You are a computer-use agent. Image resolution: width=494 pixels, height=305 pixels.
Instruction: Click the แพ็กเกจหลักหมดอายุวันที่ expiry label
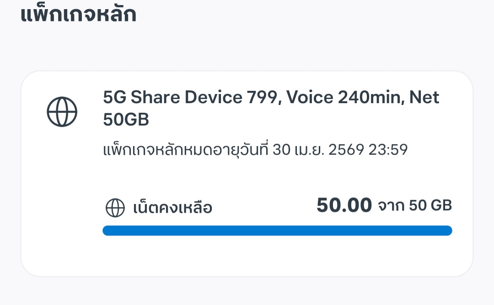click(185, 150)
